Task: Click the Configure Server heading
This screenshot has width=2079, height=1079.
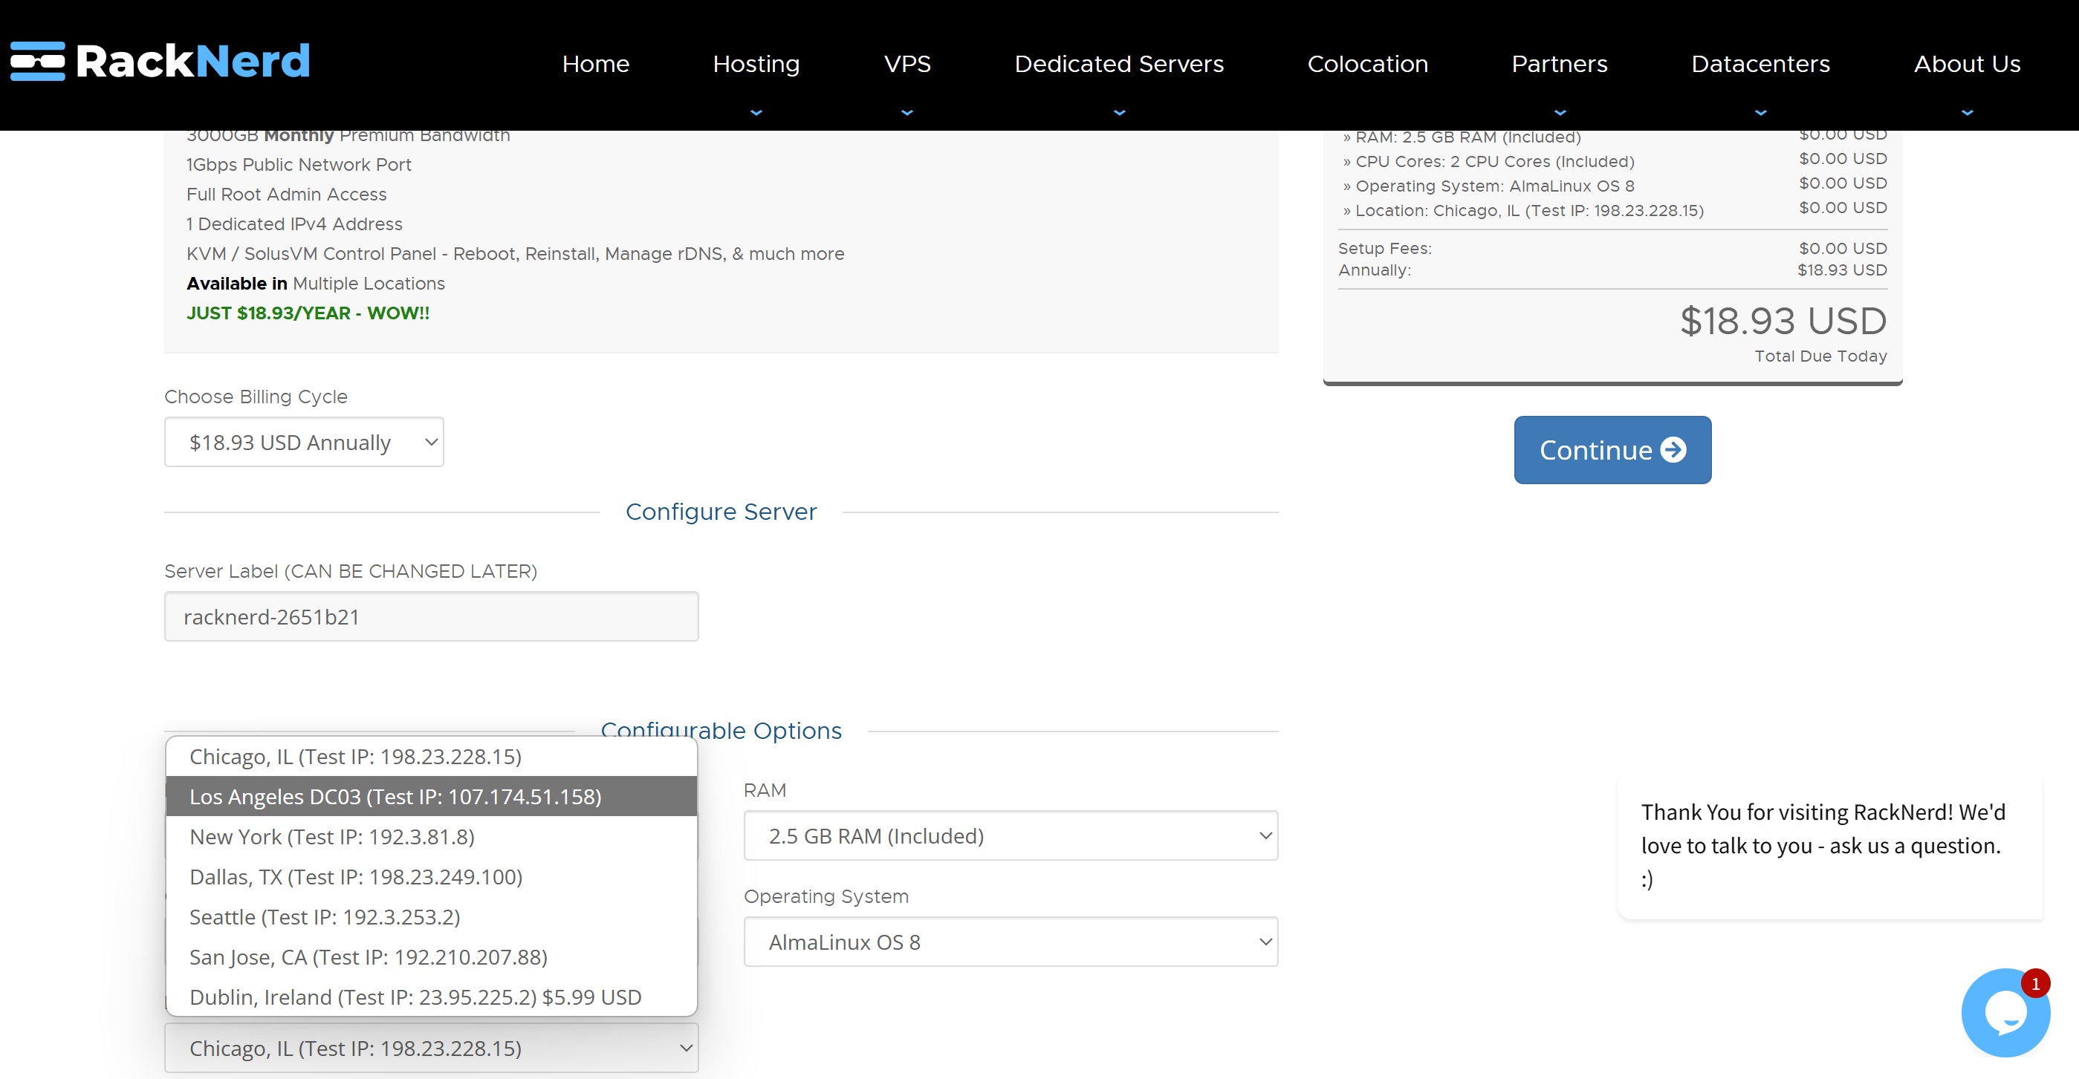Action: coord(721,511)
